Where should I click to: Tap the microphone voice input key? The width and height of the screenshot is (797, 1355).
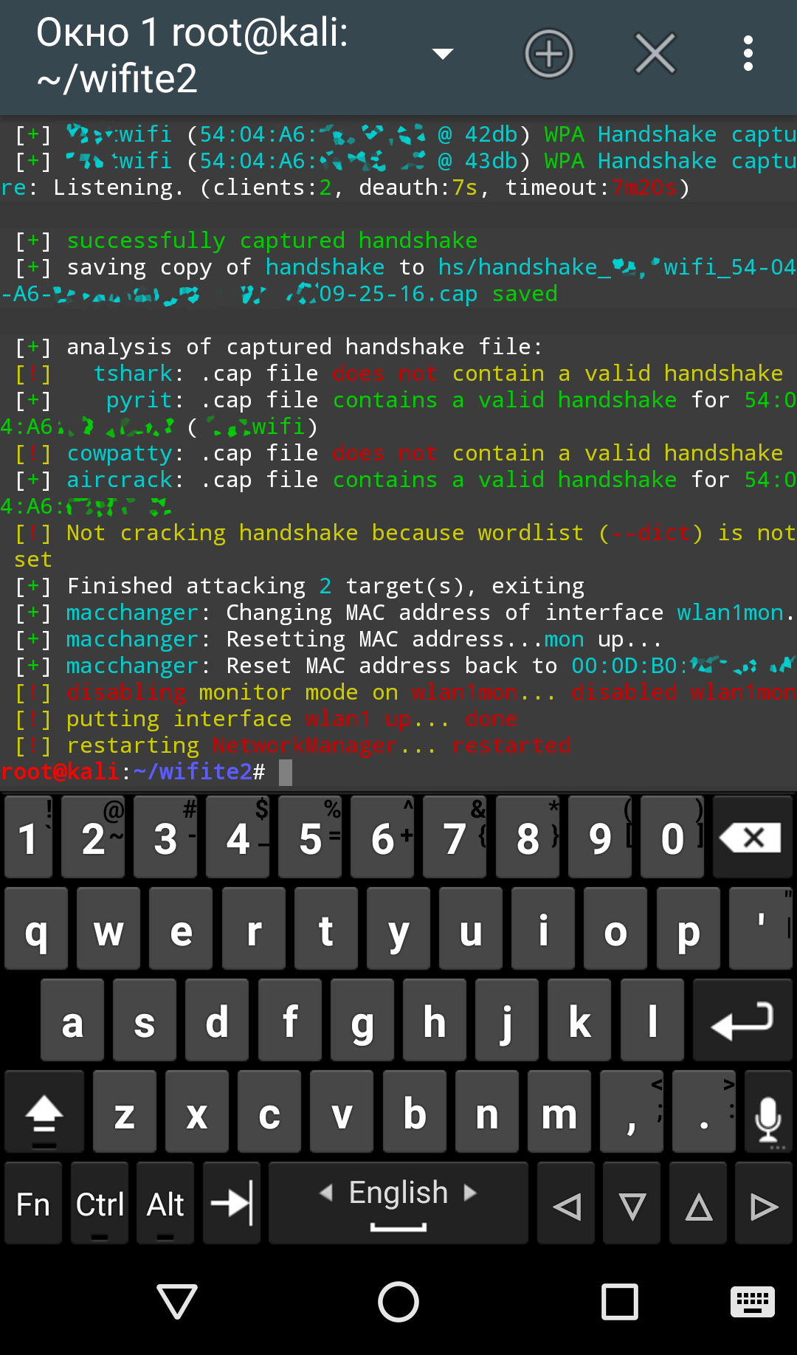point(768,1112)
